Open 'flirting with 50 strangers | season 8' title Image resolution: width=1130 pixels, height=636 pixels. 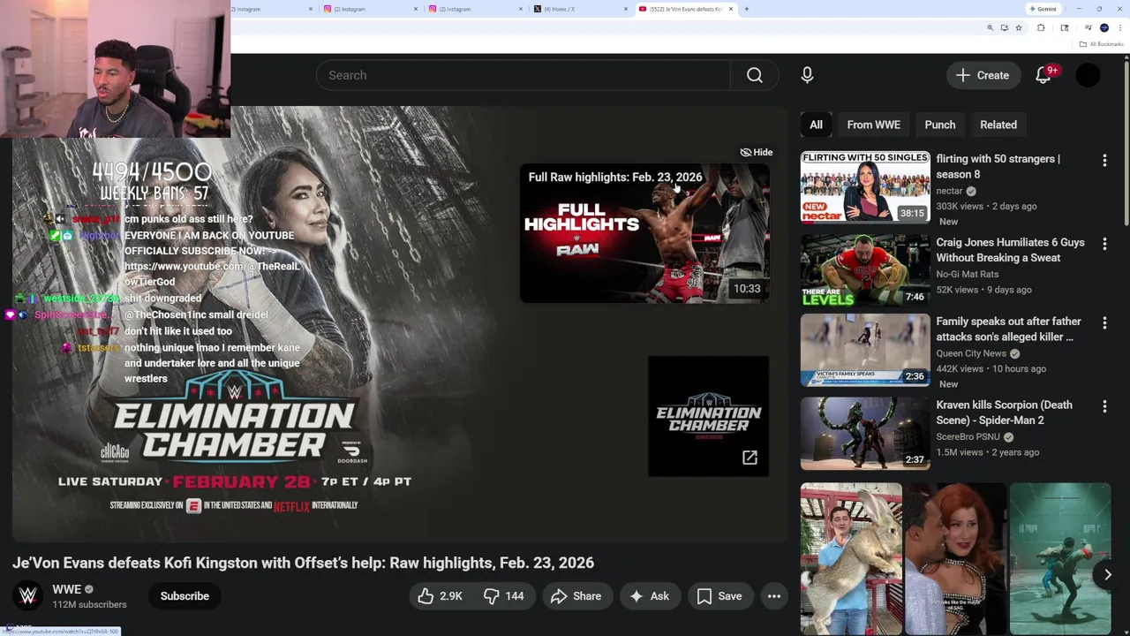(998, 166)
